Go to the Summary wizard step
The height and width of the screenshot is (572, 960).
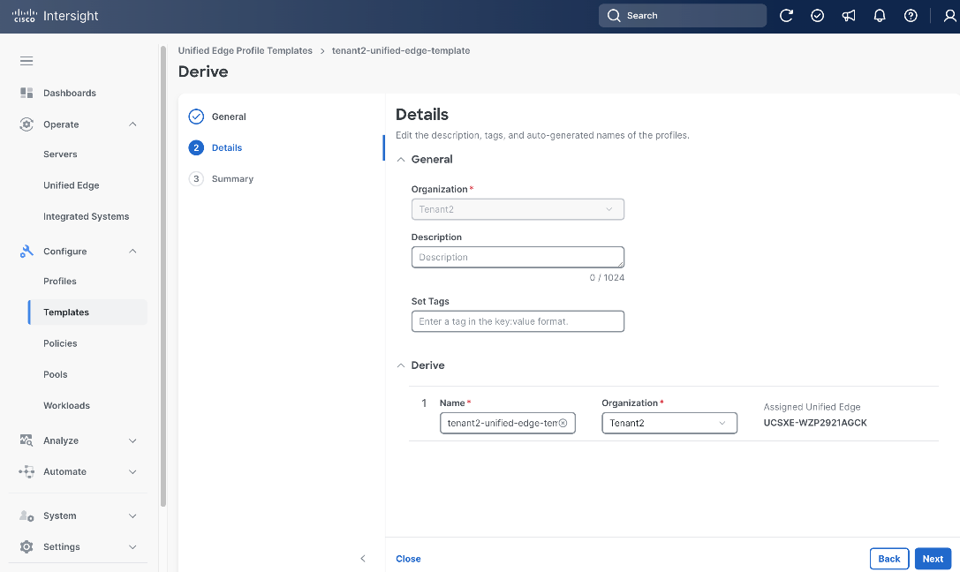pos(232,178)
